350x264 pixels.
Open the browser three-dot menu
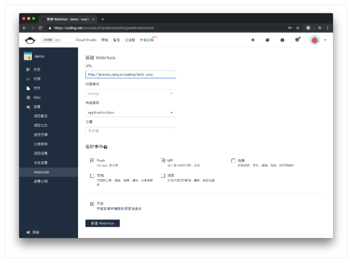pyautogui.click(x=328, y=28)
